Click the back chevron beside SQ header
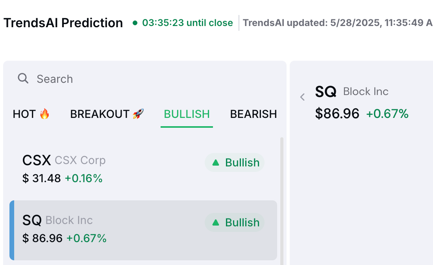The height and width of the screenshot is (265, 433). click(x=302, y=97)
